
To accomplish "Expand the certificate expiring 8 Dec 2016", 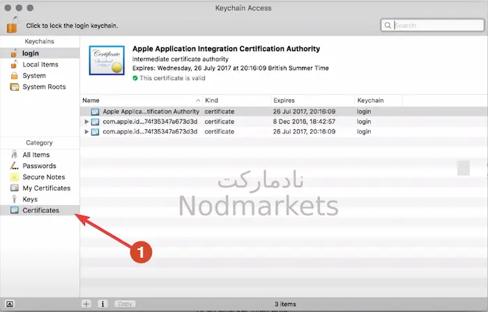I will click(86, 121).
